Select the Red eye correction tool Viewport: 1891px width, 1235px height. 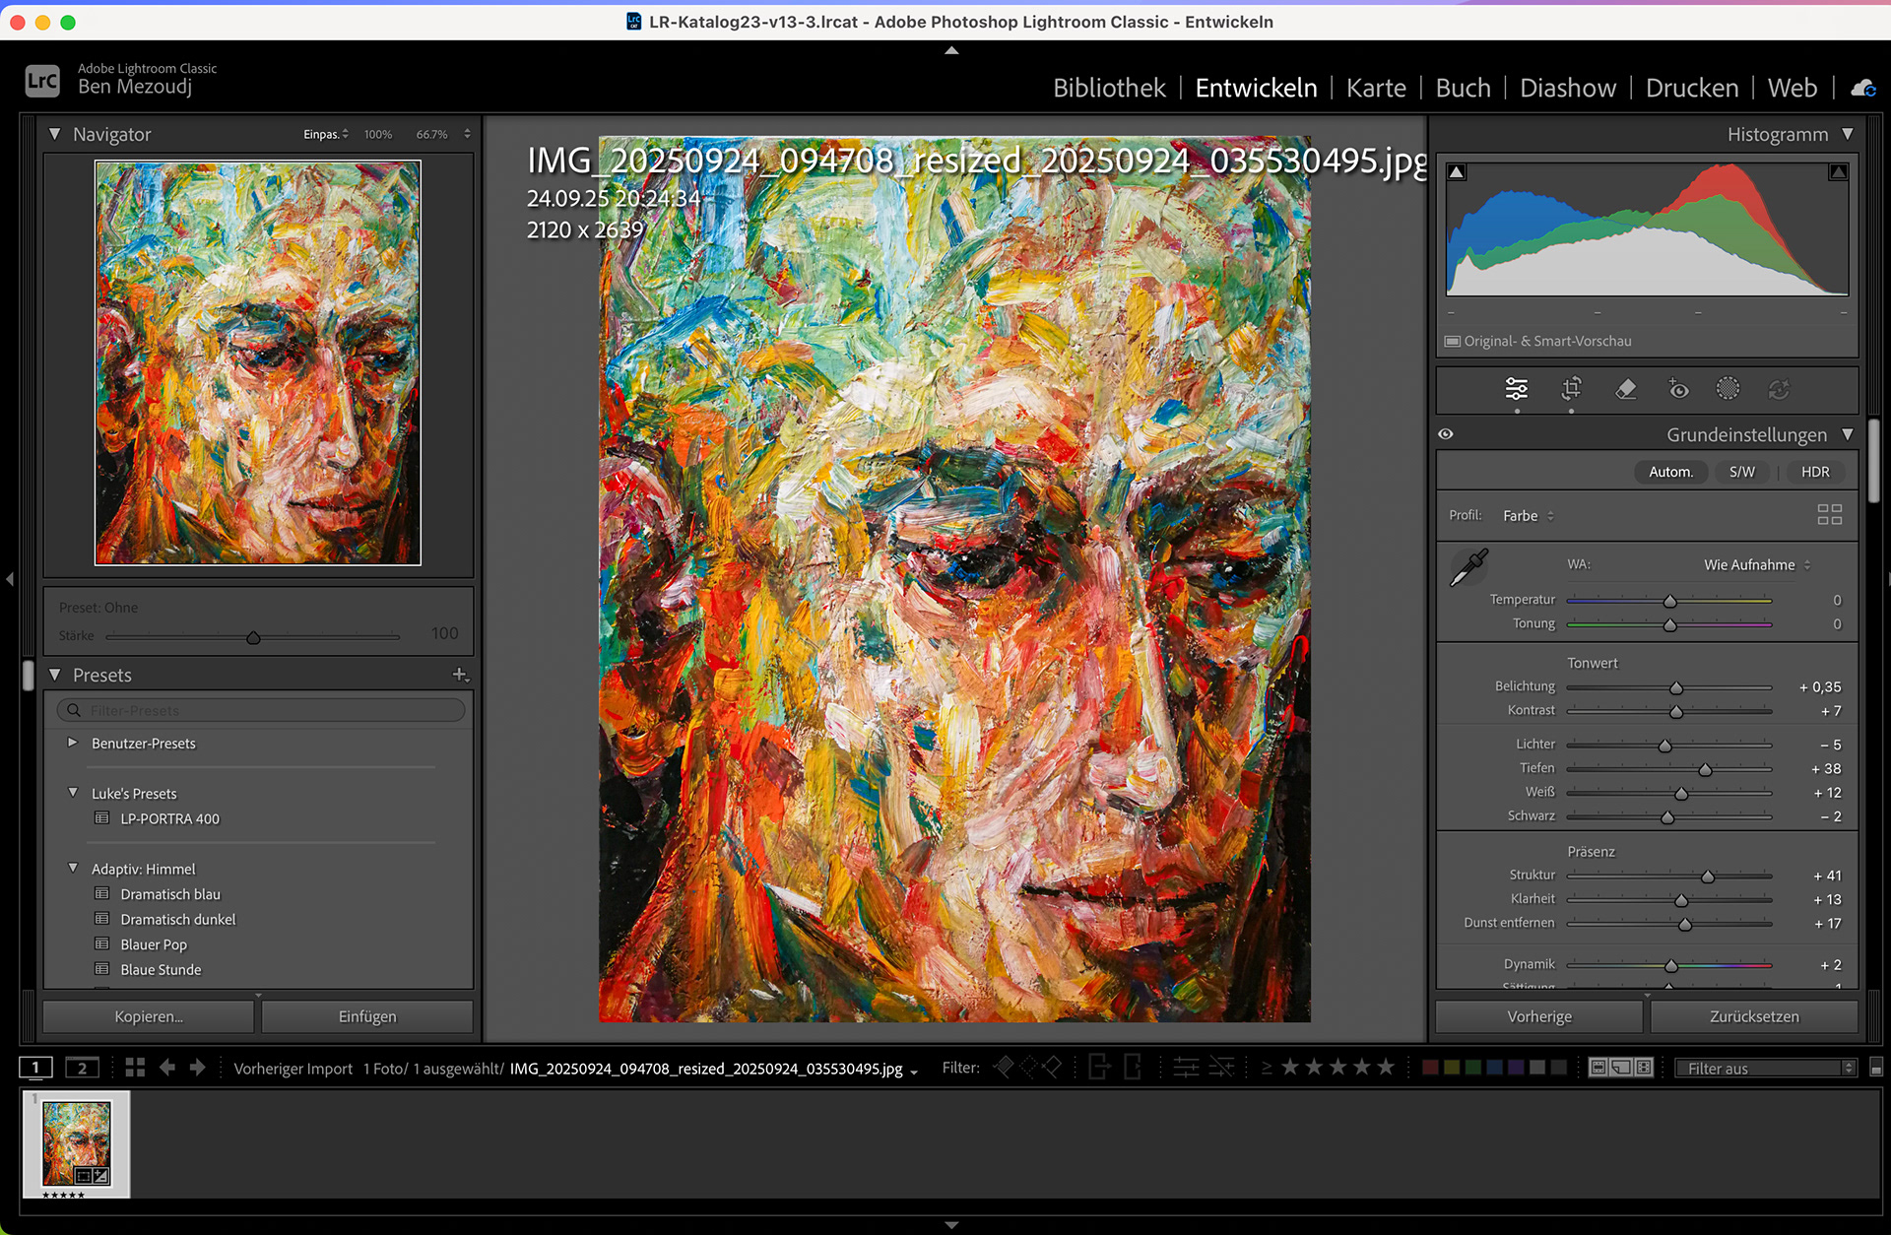point(1678,389)
